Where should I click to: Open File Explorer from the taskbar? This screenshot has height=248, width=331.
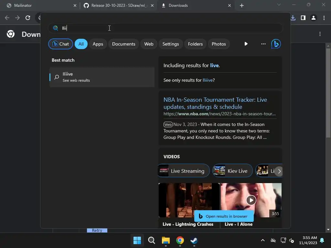(x=166, y=240)
